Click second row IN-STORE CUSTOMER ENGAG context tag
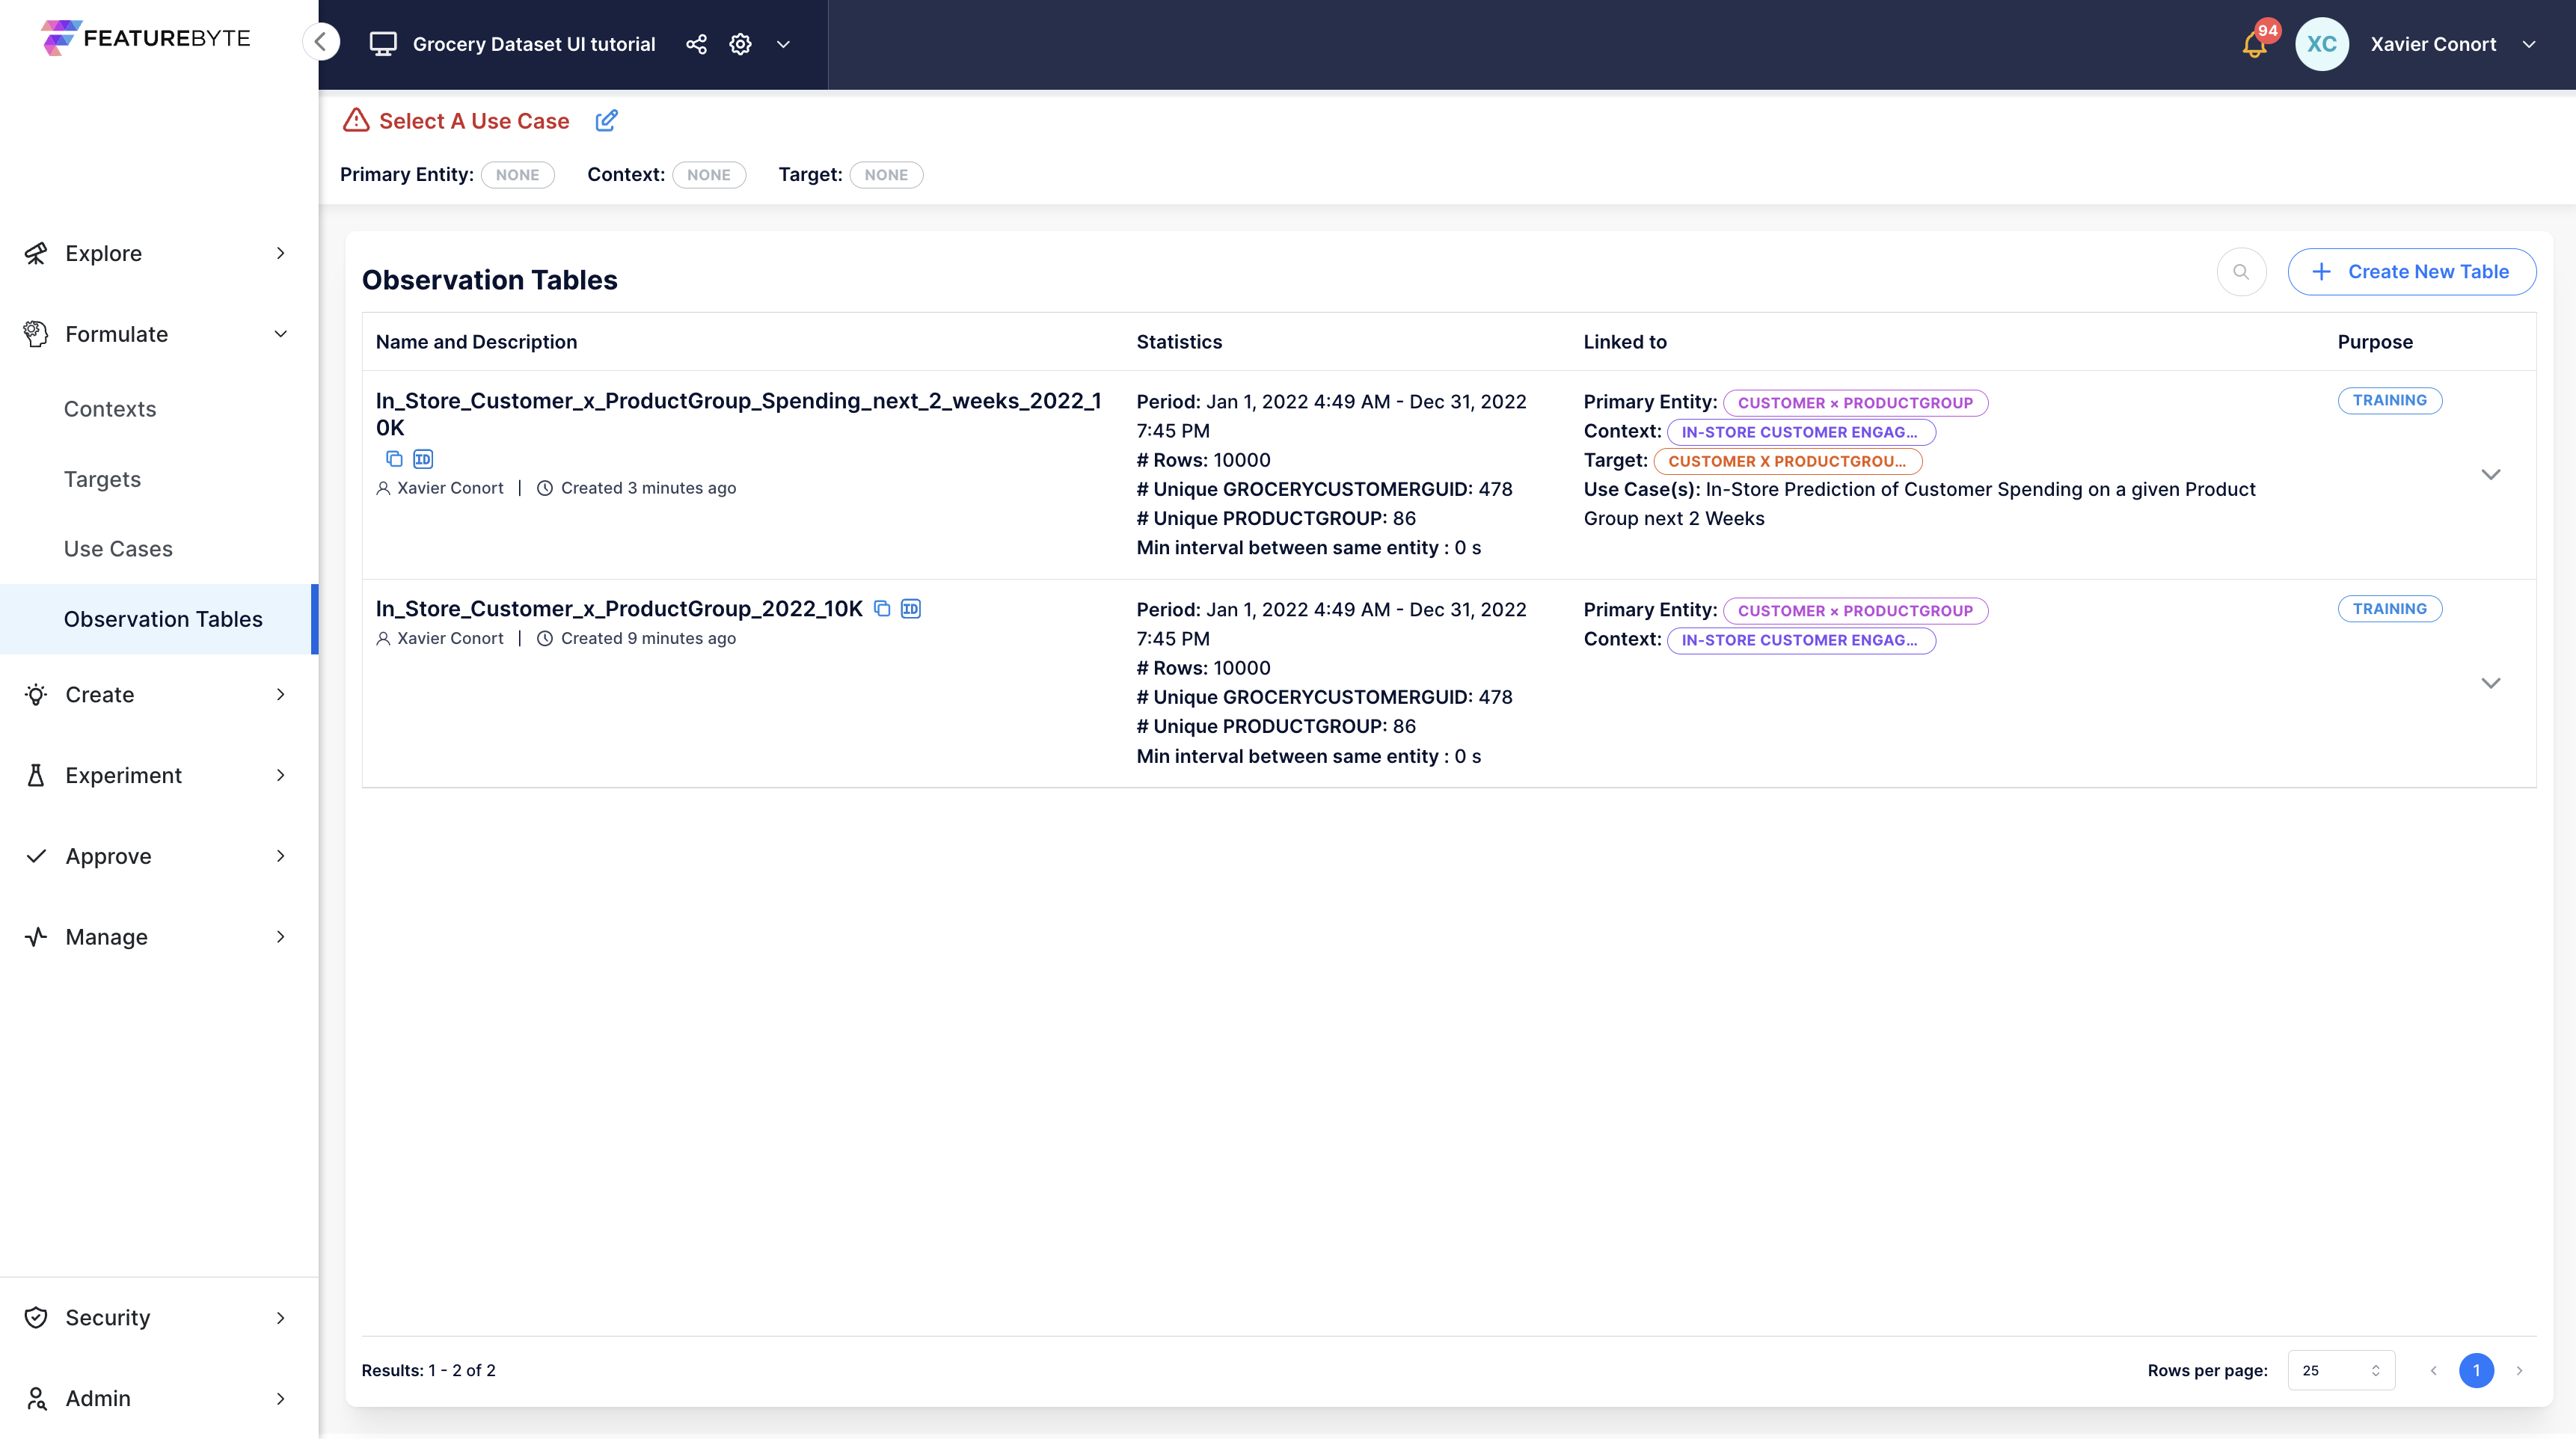Viewport: 2576px width, 1439px height. coord(1801,640)
